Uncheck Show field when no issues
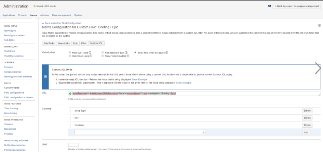Screen dimensions: 323x152 [x=135, y=53]
